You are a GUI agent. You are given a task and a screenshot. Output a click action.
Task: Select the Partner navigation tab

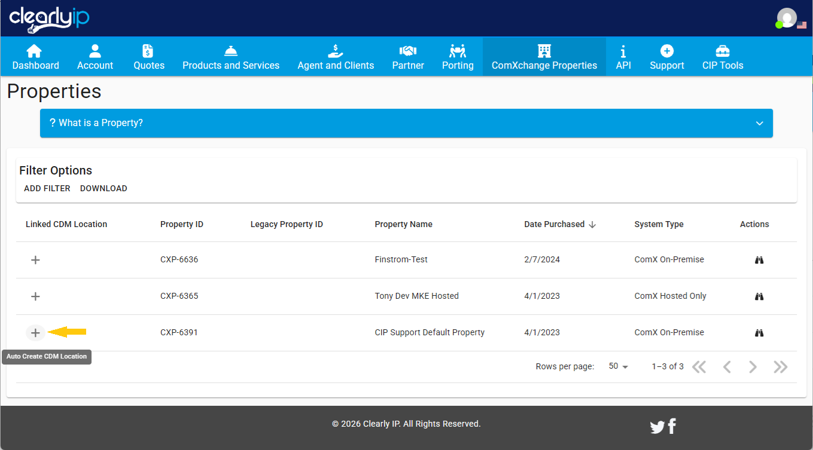[x=407, y=56]
